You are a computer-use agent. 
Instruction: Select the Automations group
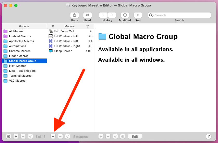(x=24, y=46)
